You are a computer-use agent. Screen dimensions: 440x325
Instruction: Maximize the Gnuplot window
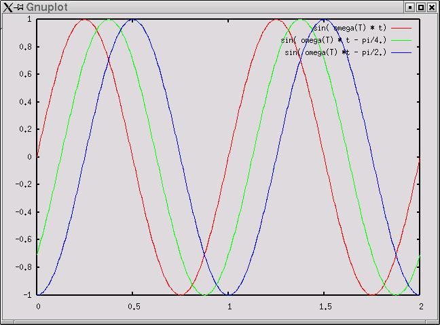tap(420, 7)
